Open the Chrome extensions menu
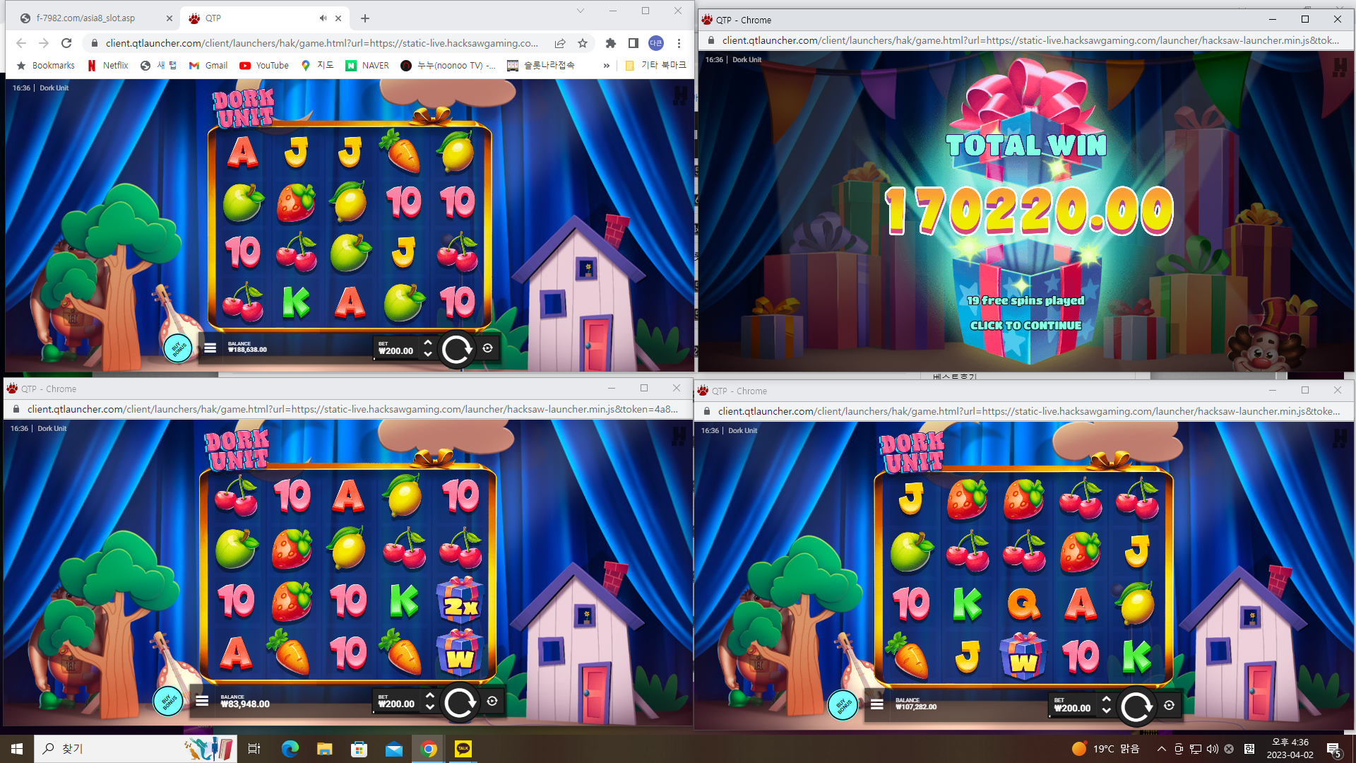Viewport: 1356px width, 763px height. click(x=611, y=43)
